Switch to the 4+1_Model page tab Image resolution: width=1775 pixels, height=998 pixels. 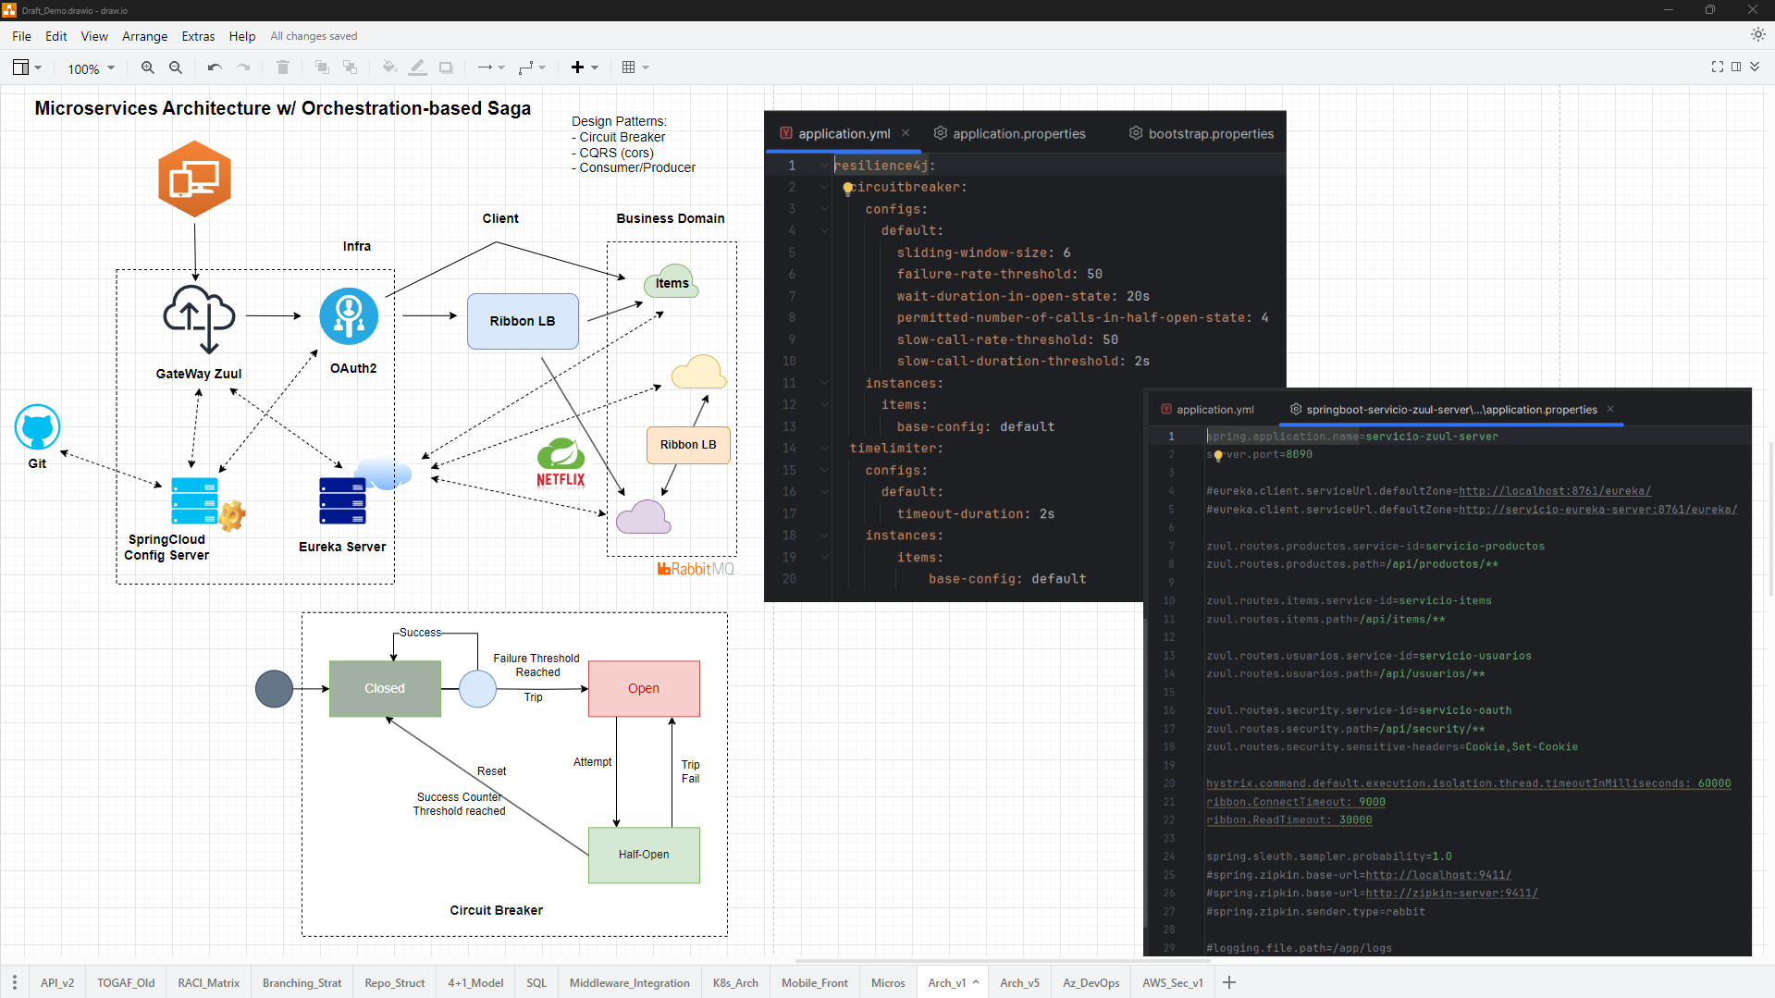point(475,982)
